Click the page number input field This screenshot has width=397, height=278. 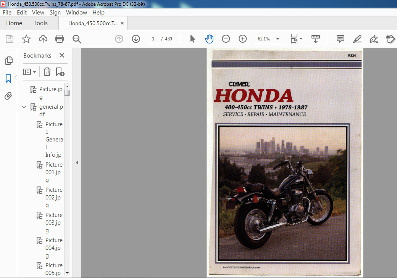[x=153, y=39]
